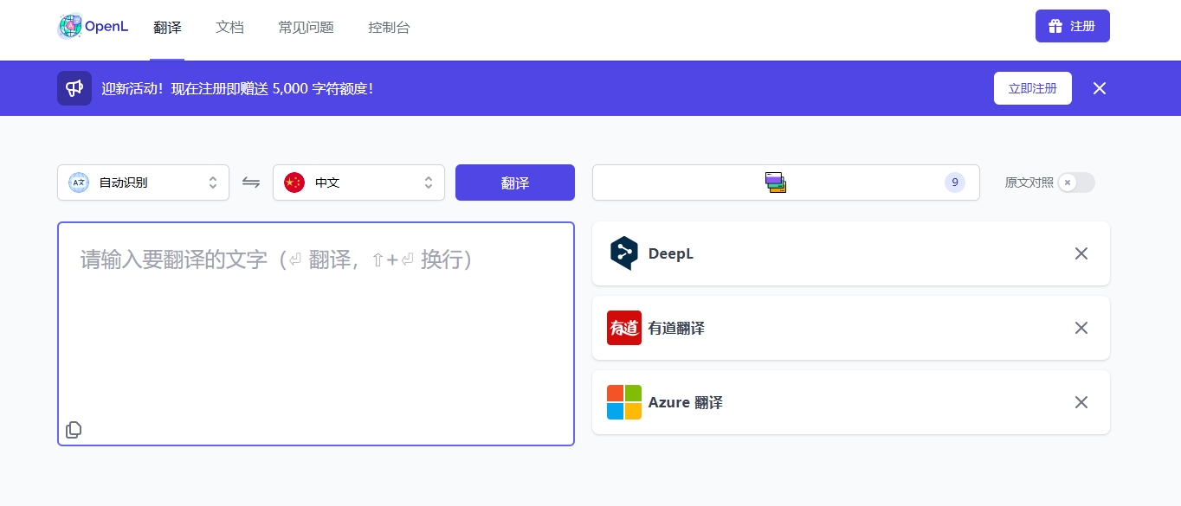Viewport: 1181px width, 506px height.
Task: Click the DeepL engine name text
Action: point(671,253)
